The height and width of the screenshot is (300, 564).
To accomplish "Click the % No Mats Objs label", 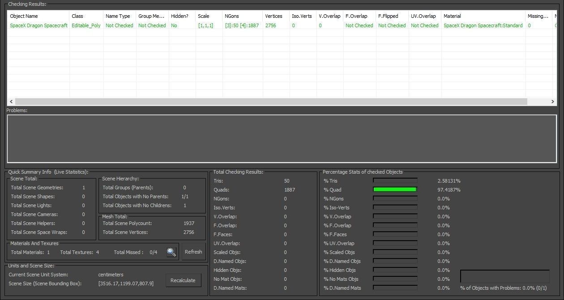I will (341, 279).
